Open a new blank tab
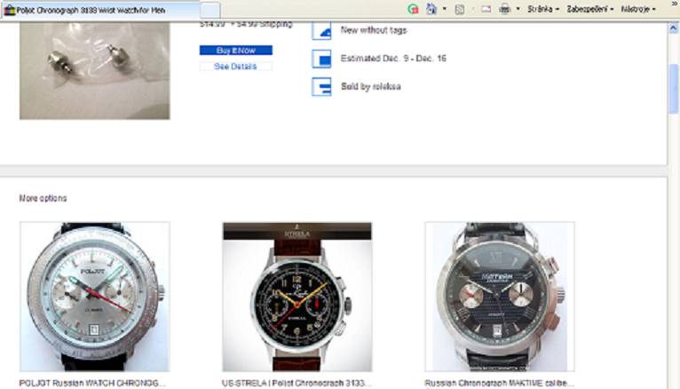The width and height of the screenshot is (680, 389). tap(210, 9)
